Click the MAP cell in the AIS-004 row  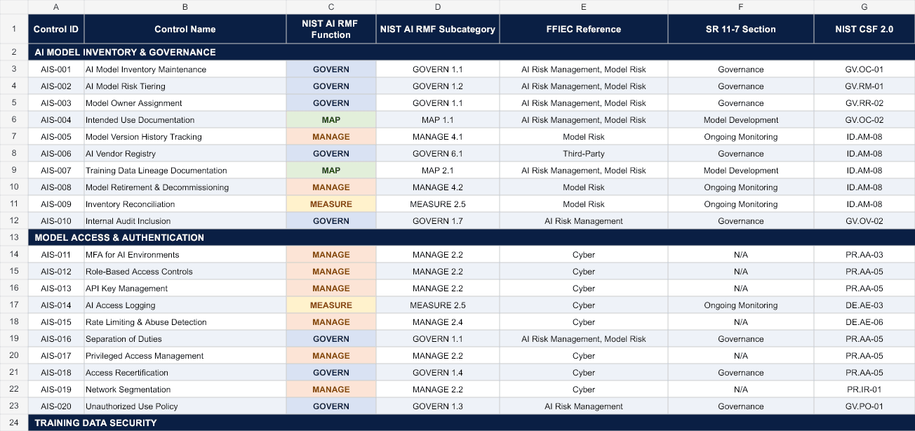331,119
